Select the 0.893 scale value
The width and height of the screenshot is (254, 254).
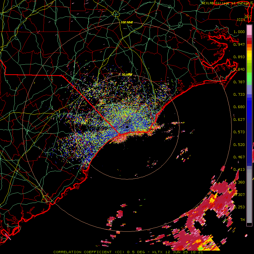239,57
